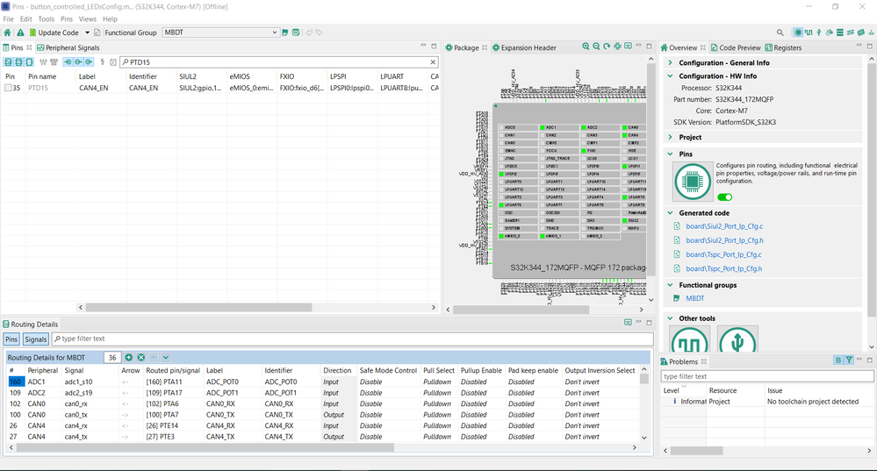Switch to Registers tab
The height and width of the screenshot is (471, 877).
pos(783,47)
